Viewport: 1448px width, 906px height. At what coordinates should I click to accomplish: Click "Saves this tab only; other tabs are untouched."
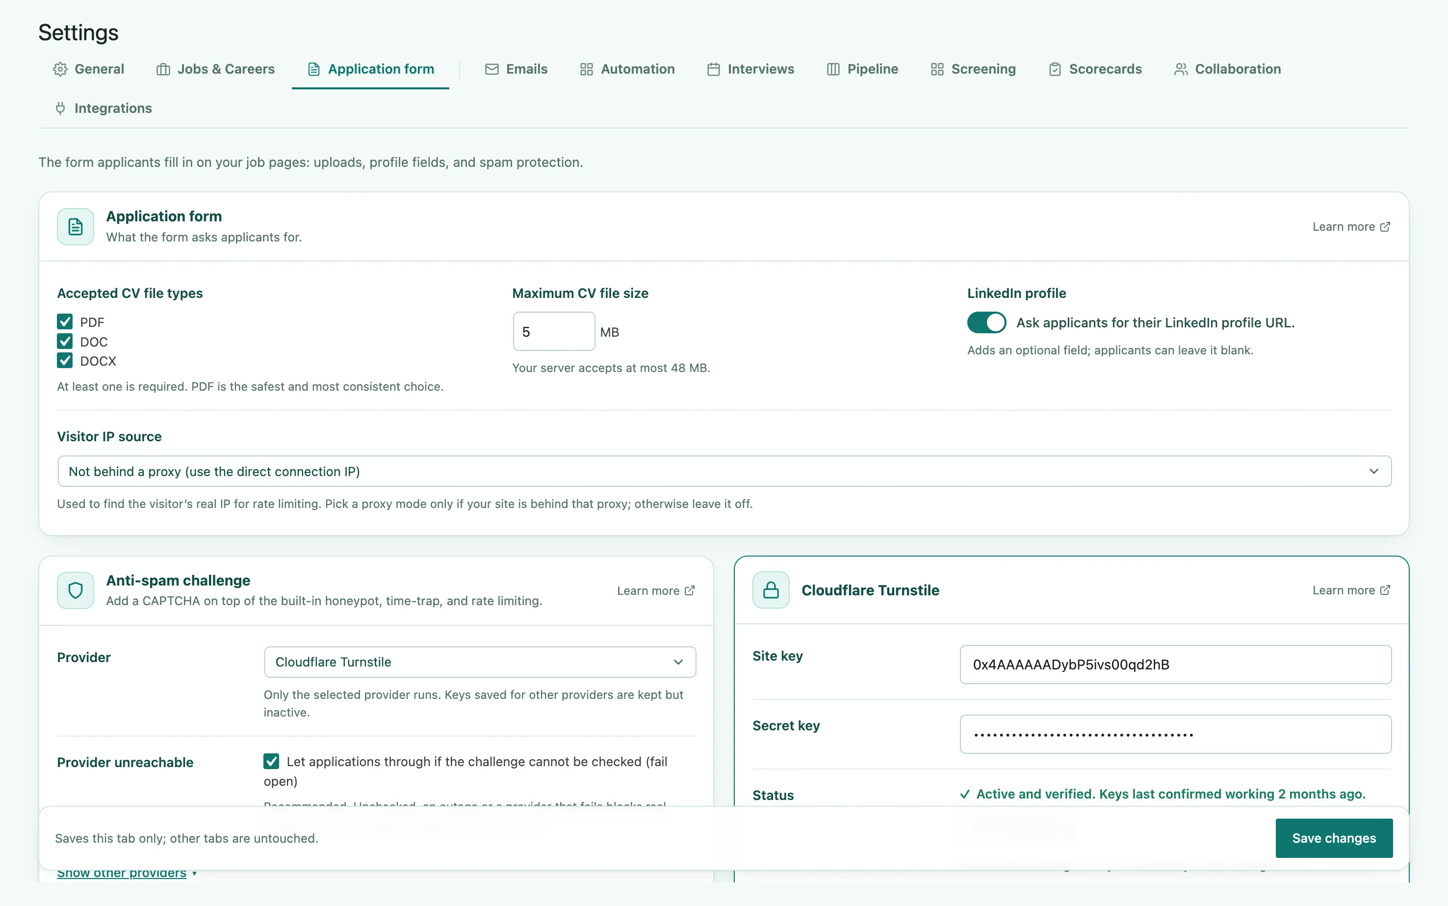coord(186,838)
